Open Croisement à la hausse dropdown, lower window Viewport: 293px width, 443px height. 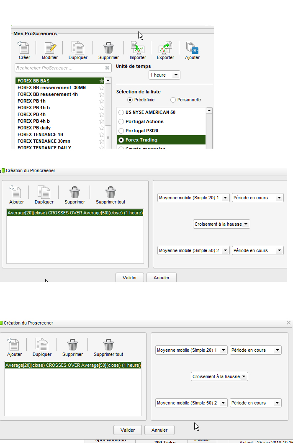[x=219, y=376]
